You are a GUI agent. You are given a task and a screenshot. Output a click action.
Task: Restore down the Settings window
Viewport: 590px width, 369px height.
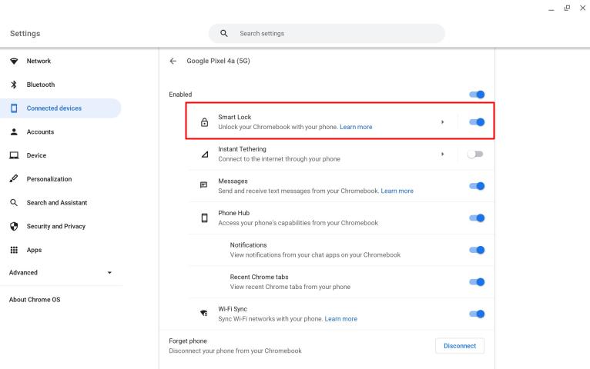[x=567, y=8]
